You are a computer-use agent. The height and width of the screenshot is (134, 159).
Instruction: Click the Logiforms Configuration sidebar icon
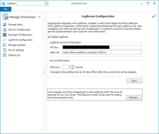[x=5, y=40]
